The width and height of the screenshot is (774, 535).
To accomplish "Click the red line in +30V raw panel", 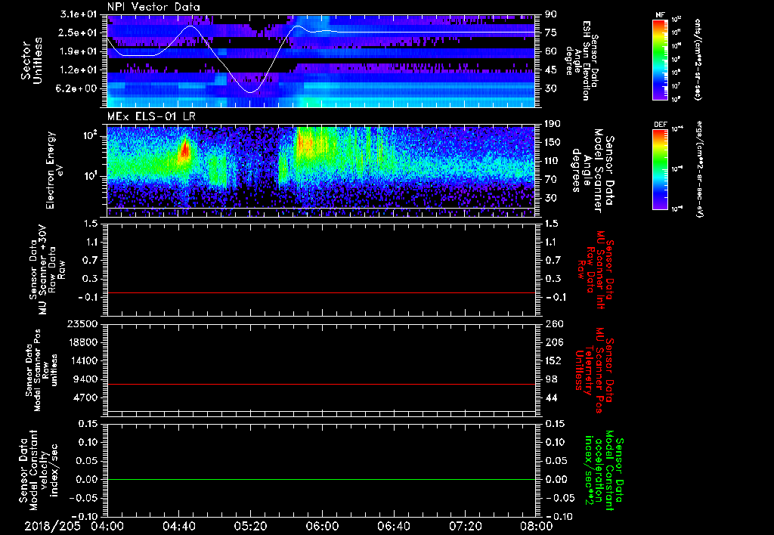I will [321, 292].
